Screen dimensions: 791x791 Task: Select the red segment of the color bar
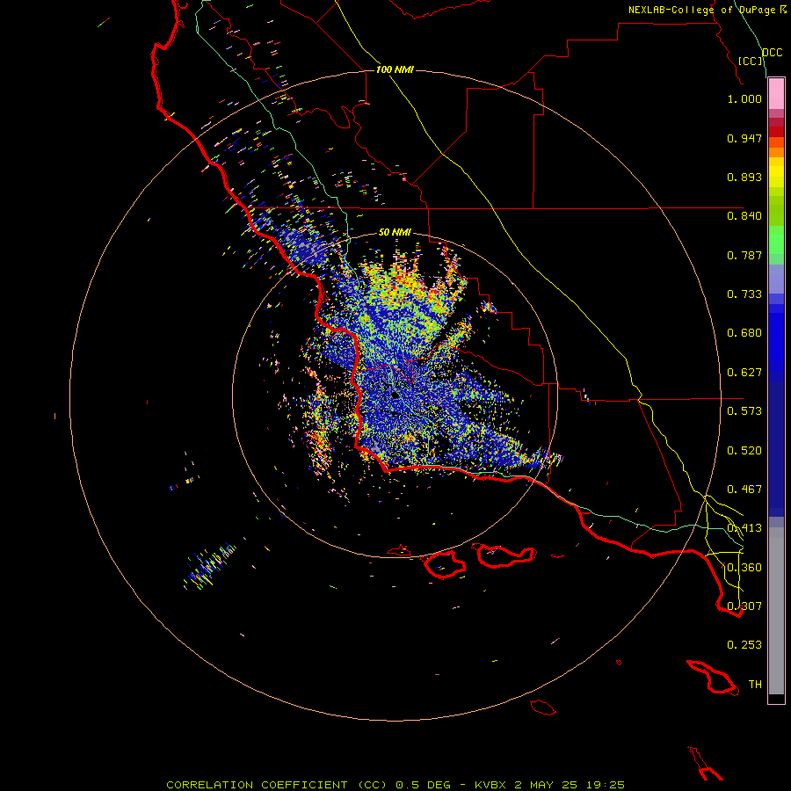coord(776,132)
